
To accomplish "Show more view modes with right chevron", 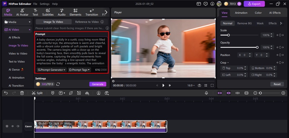I will coord(281,23).
